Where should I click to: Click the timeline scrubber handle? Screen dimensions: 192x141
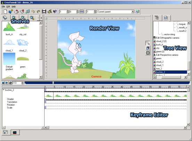click(x=53, y=83)
